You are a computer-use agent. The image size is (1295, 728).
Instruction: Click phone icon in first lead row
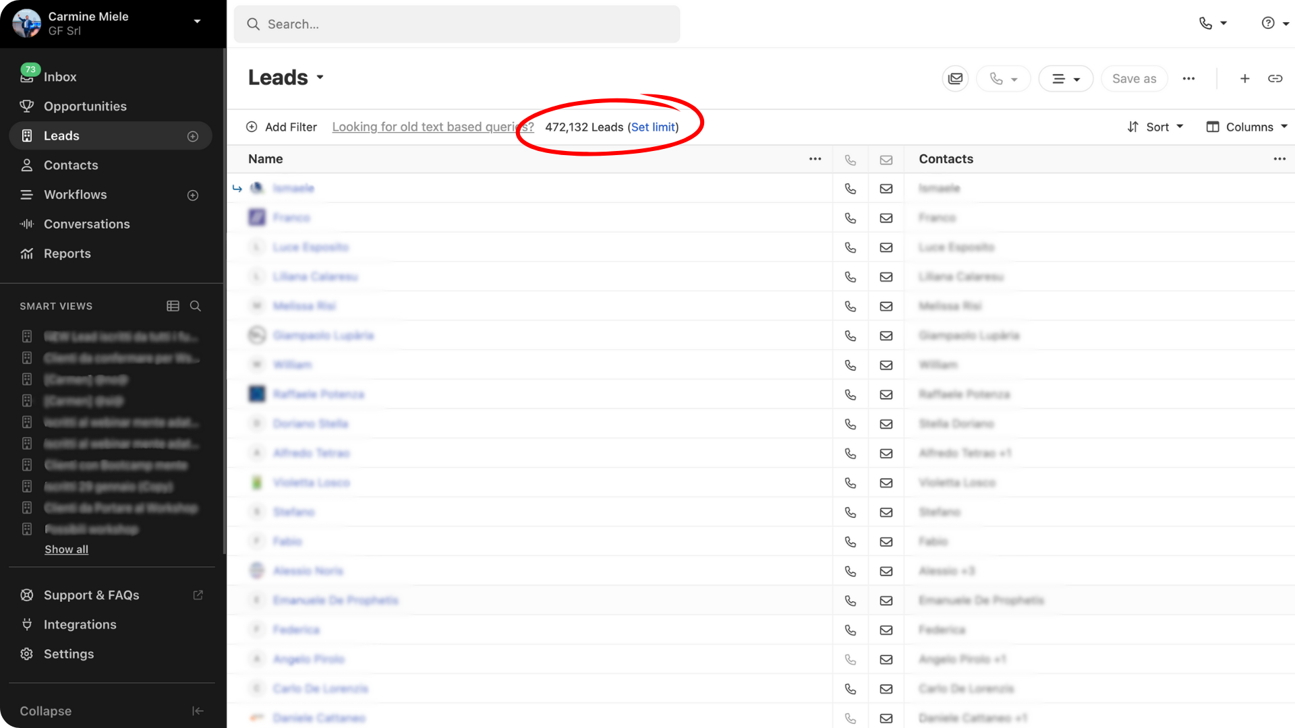pos(850,189)
